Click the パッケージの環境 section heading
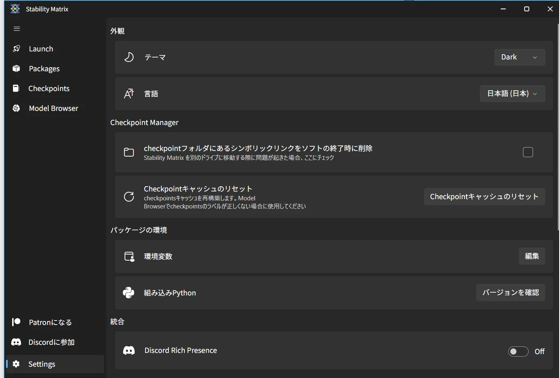The width and height of the screenshot is (559, 378). point(139,230)
